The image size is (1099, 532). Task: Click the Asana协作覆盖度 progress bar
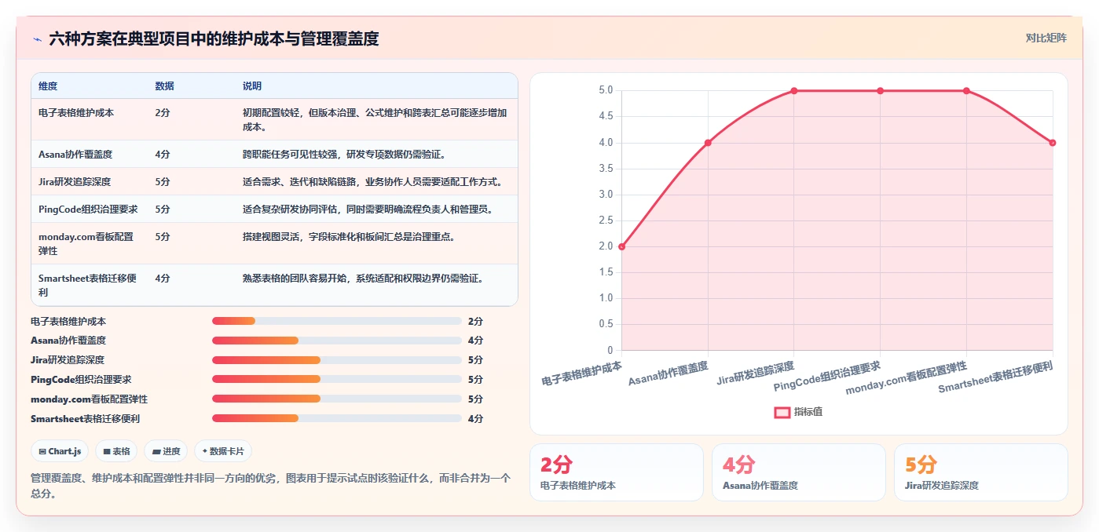(x=336, y=341)
